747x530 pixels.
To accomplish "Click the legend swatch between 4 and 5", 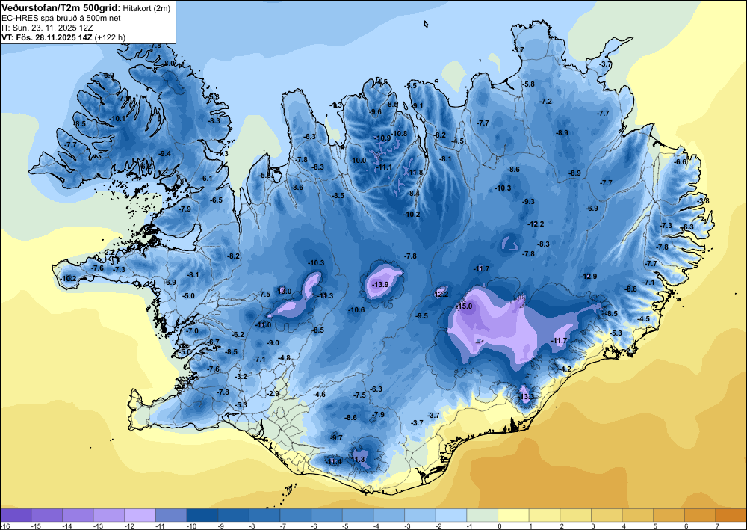I will click(x=638, y=515).
